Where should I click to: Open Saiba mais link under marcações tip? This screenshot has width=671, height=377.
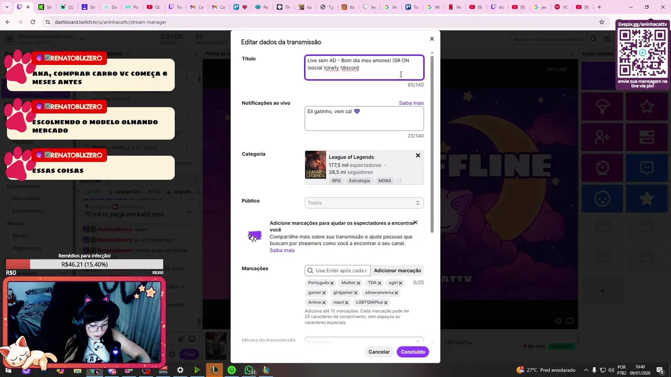pos(282,250)
